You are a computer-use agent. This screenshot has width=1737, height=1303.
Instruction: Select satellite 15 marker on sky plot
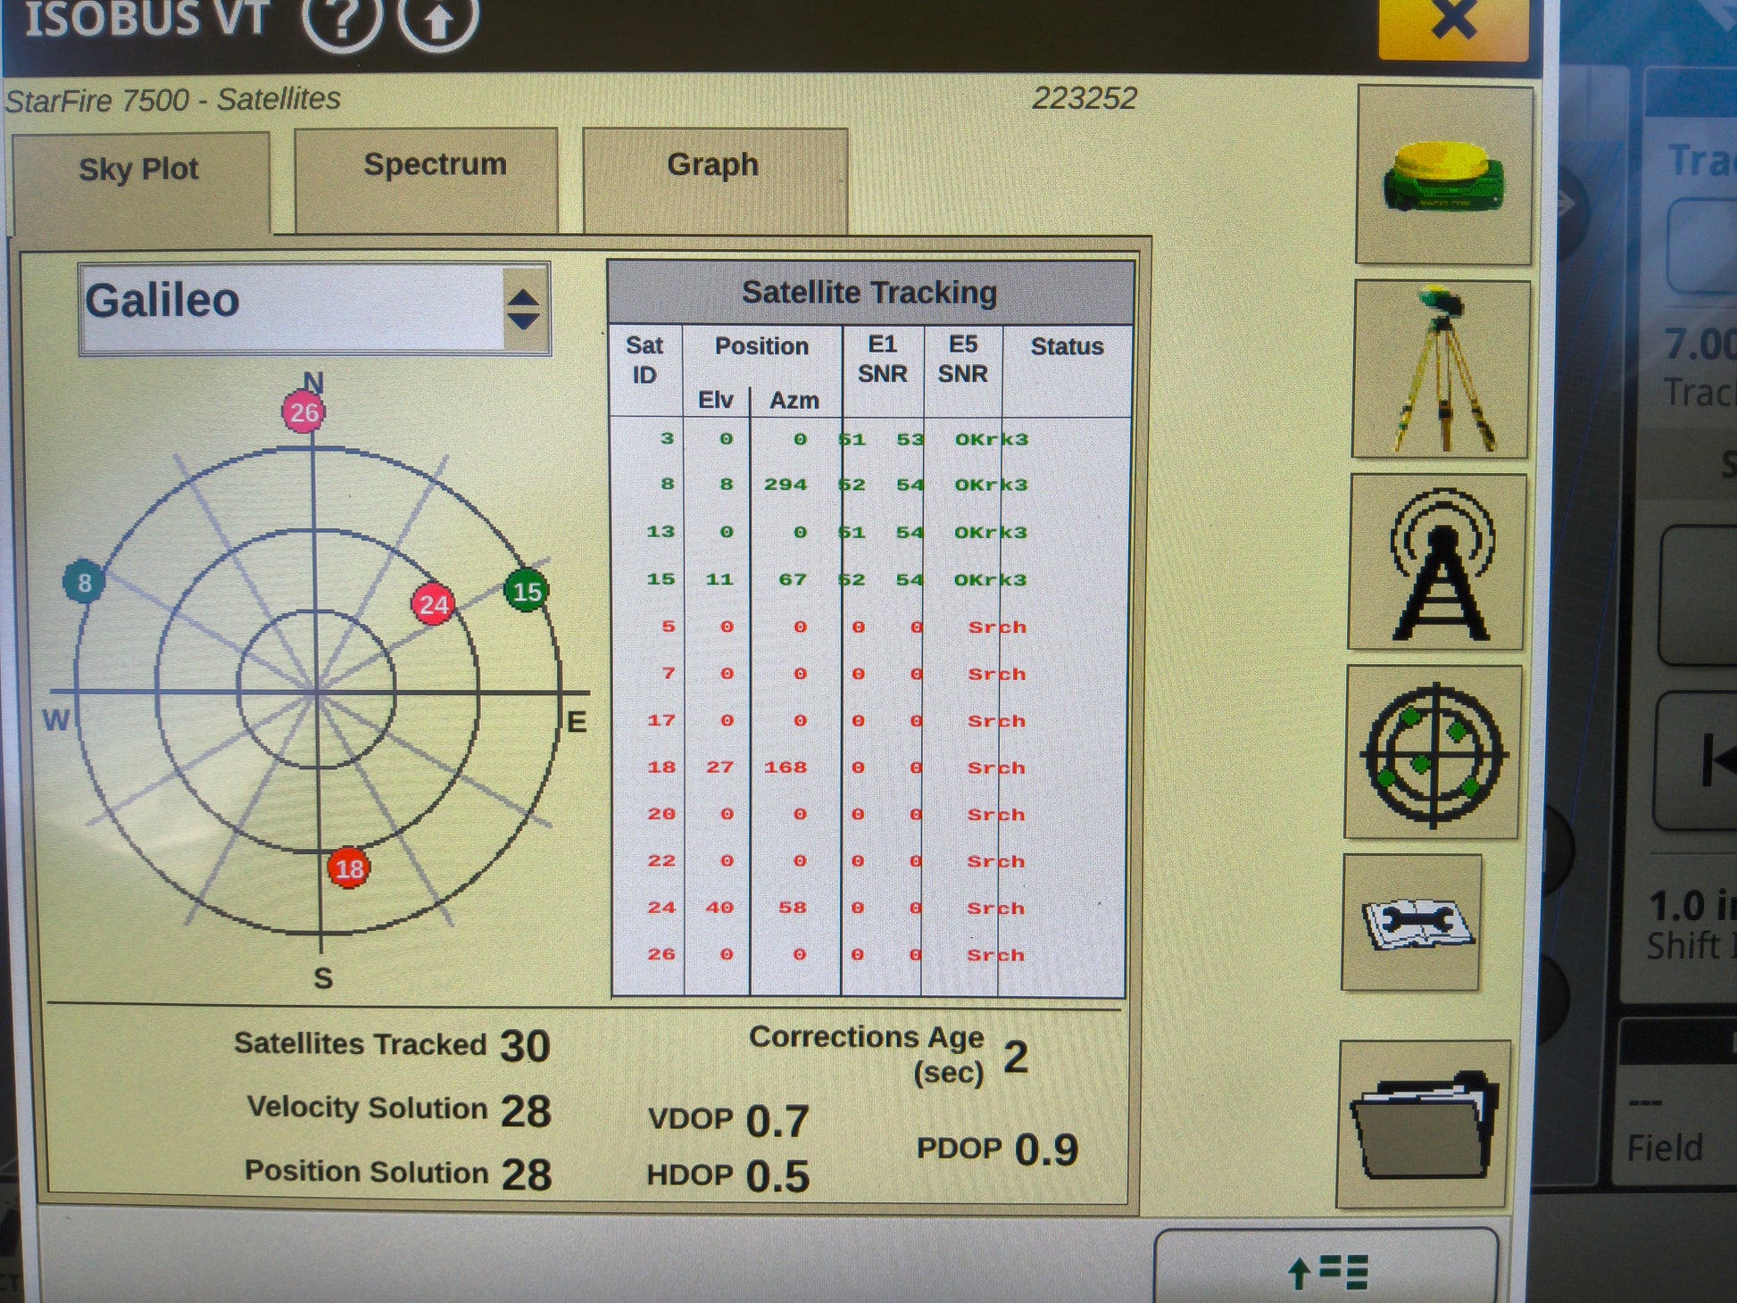[527, 590]
